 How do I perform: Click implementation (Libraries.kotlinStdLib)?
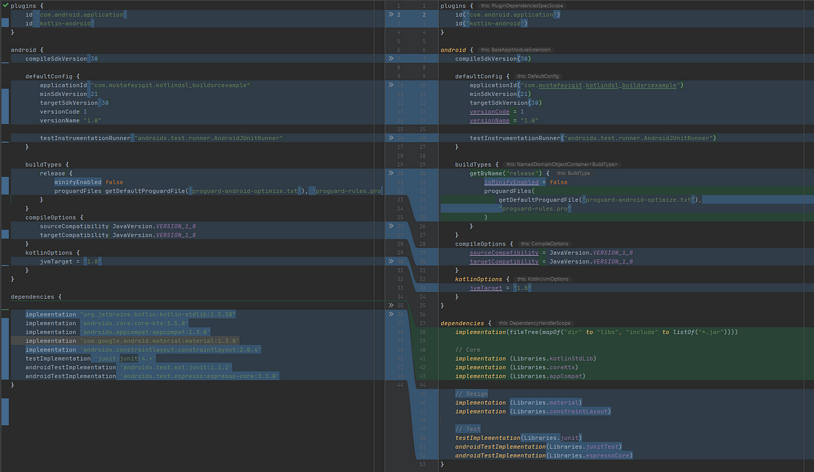coord(526,359)
